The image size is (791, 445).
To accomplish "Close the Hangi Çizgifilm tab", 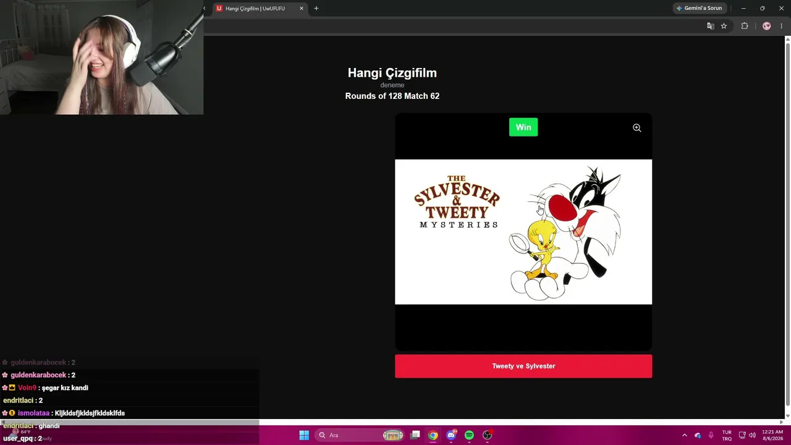I will [x=302, y=9].
